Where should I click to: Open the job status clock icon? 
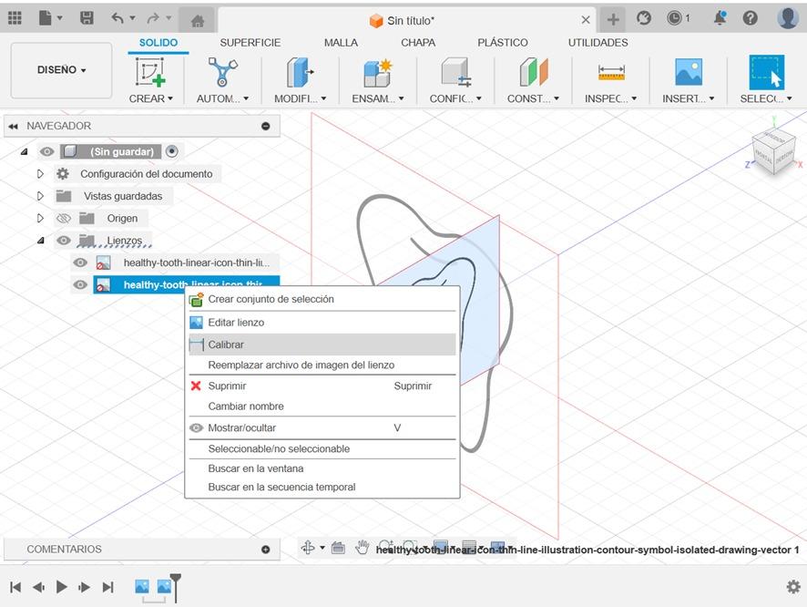[x=674, y=18]
